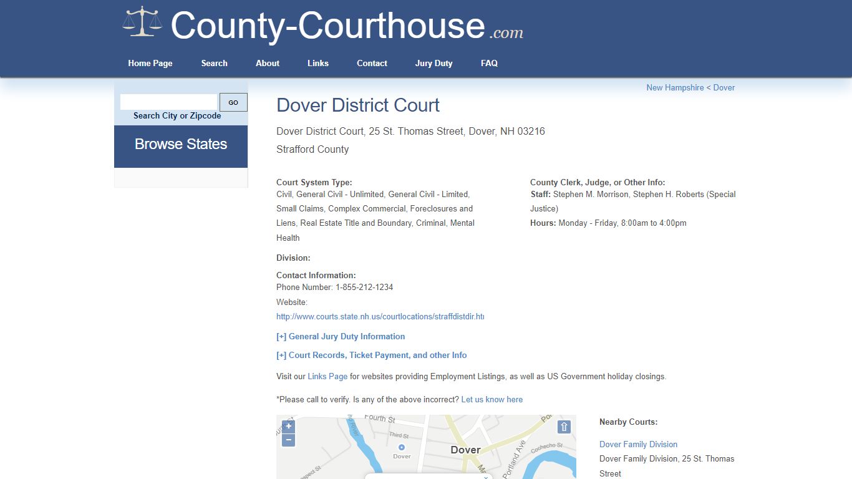
Task: Go to the About page
Action: click(x=268, y=63)
